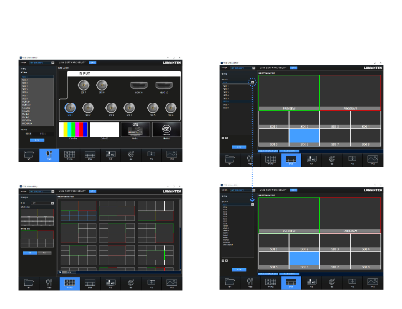This screenshot has width=402, height=309.
Task: Open the folder icon in the lower multiview window
Action: point(230,282)
